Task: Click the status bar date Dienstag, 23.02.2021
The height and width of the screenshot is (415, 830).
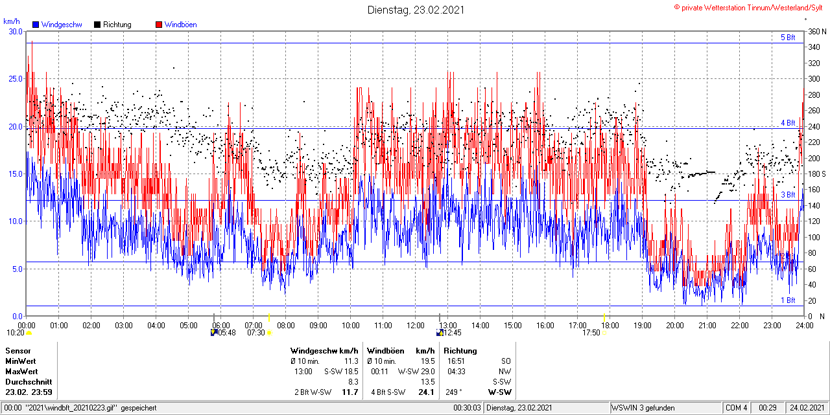Action: [x=519, y=408]
